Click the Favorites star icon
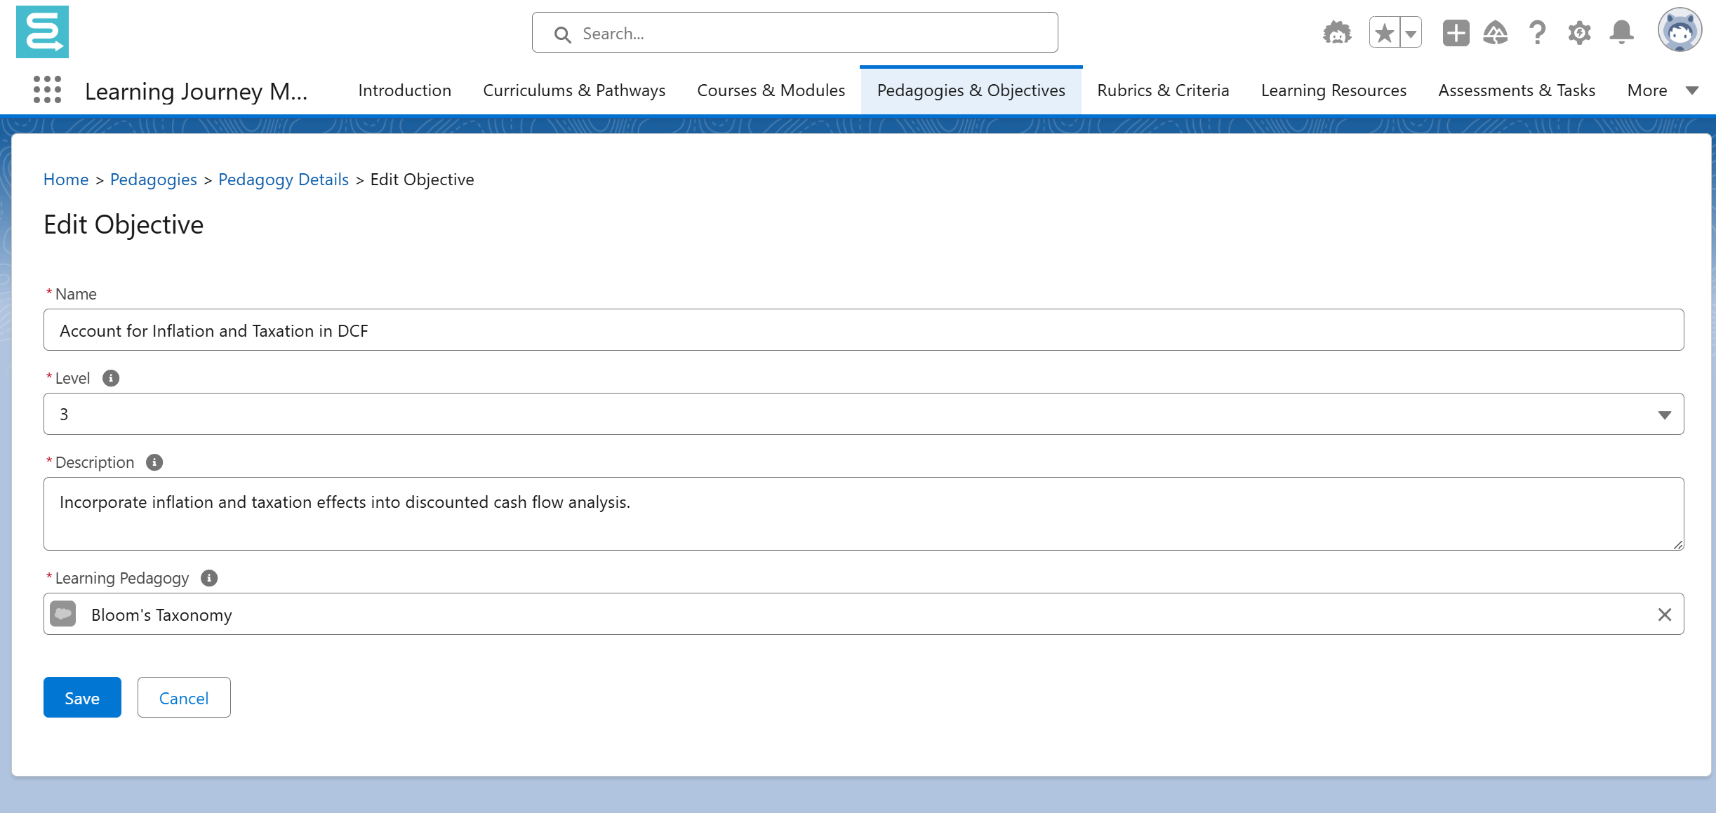Screen dimensions: 1716x813 (1384, 33)
